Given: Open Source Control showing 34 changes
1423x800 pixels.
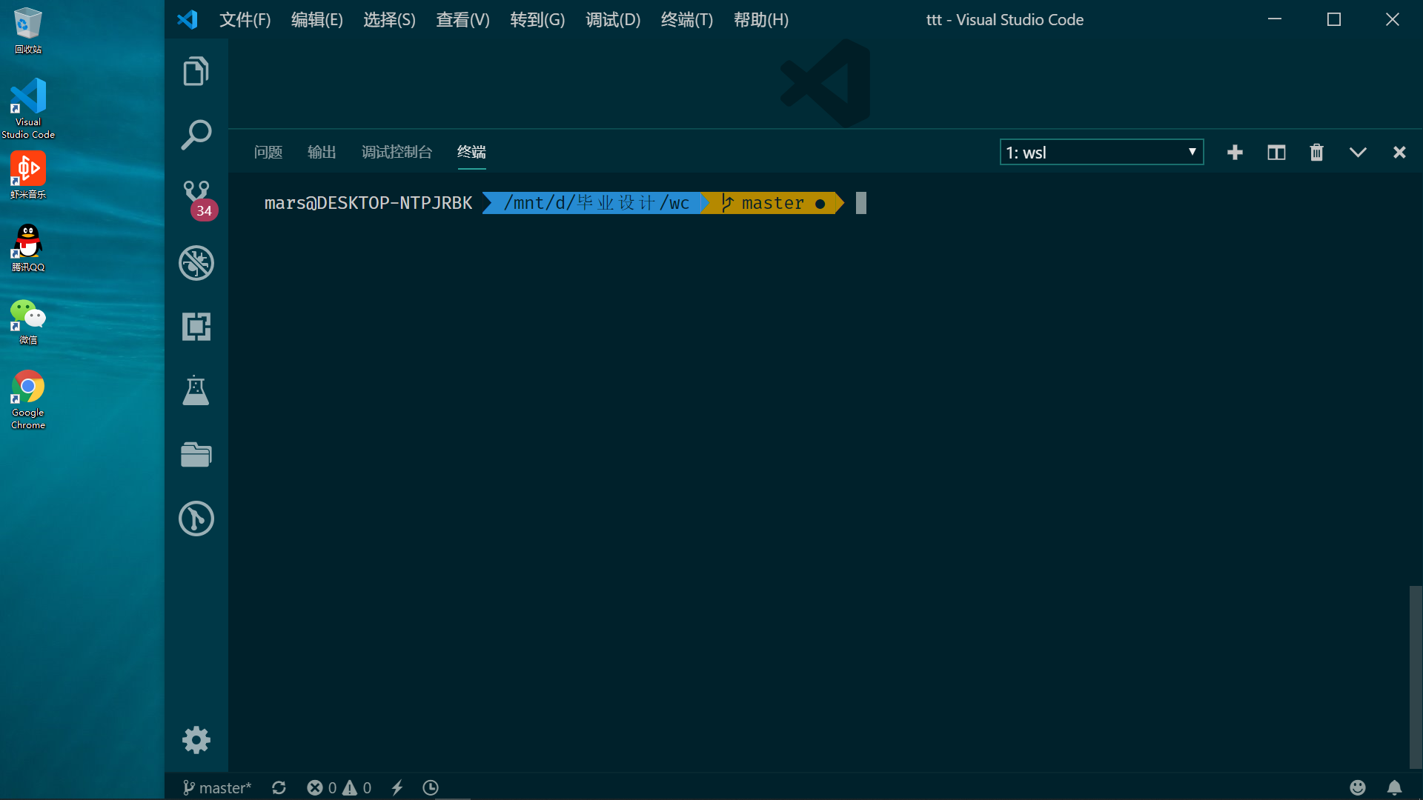Looking at the screenshot, I should coord(195,197).
